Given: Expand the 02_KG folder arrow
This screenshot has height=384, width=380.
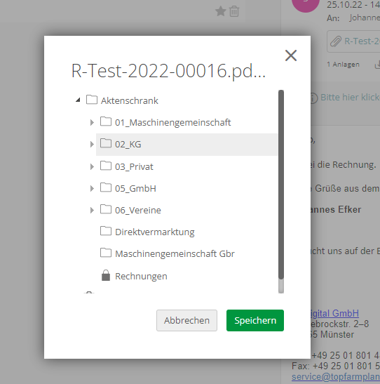Looking at the screenshot, I should [x=92, y=144].
